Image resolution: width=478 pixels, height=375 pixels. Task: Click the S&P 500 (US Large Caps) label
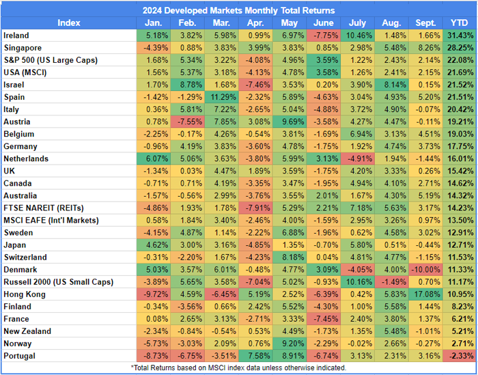pos(48,59)
